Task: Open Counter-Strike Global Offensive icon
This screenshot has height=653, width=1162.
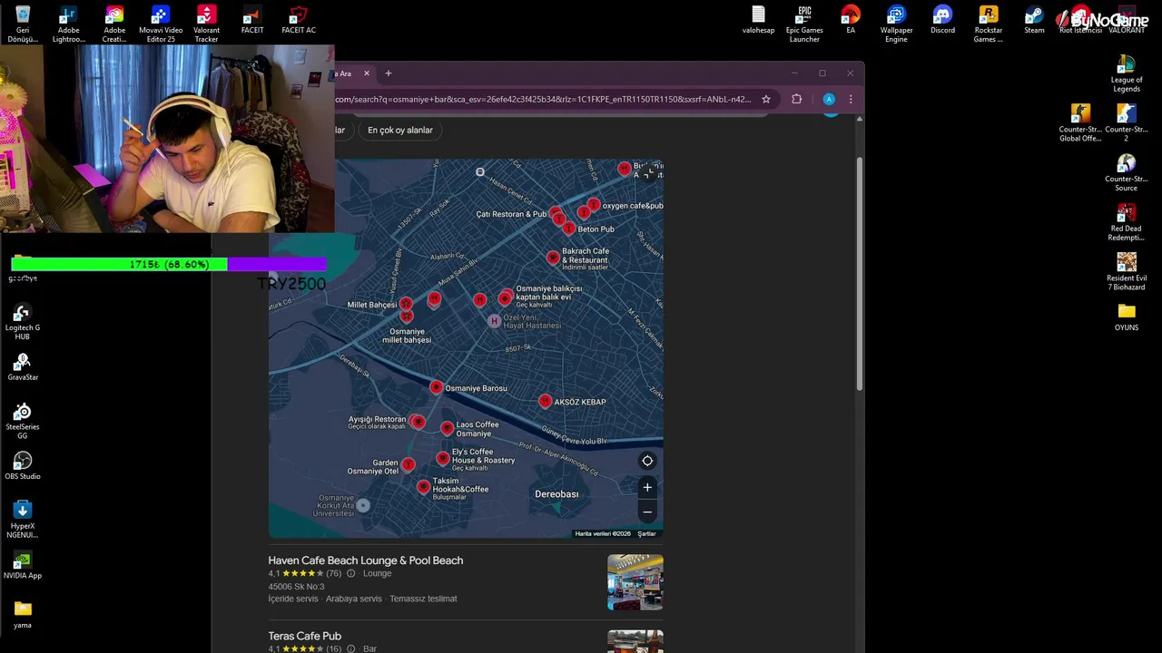Action: tap(1080, 122)
